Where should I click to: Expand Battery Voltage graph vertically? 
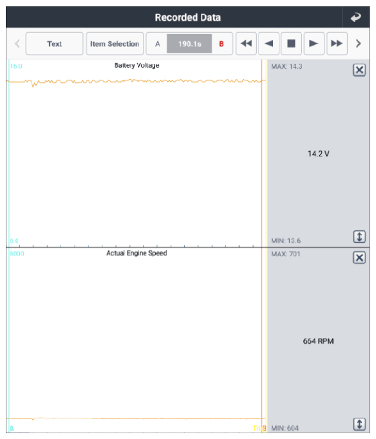(x=359, y=237)
